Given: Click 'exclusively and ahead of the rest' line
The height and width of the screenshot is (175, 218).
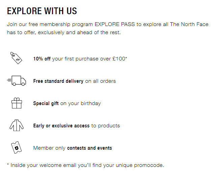Looking at the screenshot, I should [79, 32].
